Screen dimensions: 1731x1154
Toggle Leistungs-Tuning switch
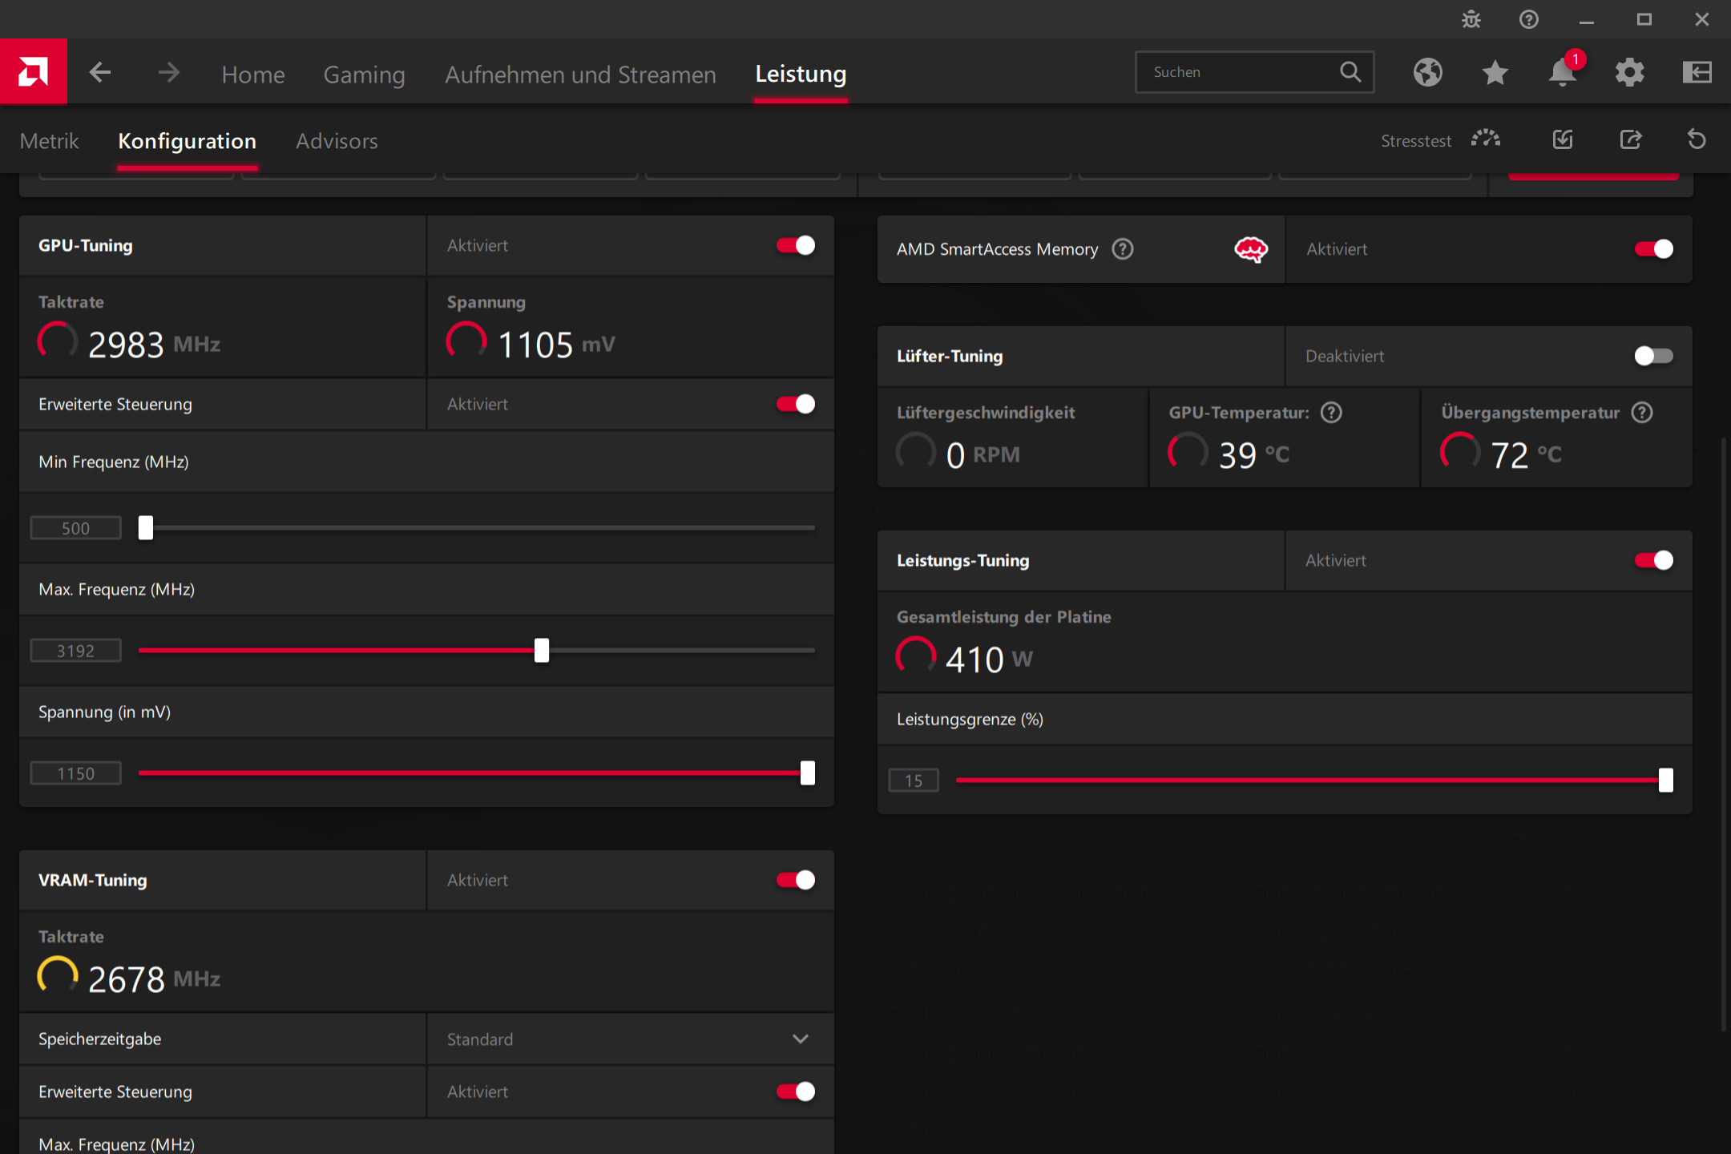[x=1654, y=560]
